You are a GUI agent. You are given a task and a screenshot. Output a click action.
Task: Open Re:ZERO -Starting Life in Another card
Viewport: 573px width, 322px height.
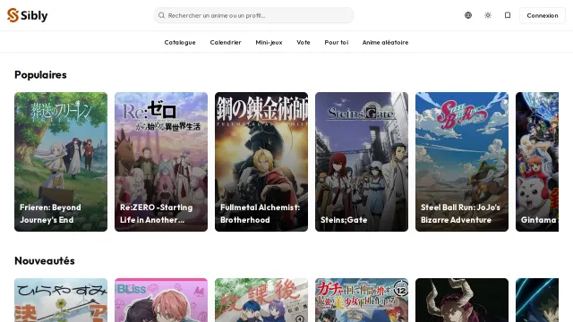click(161, 162)
